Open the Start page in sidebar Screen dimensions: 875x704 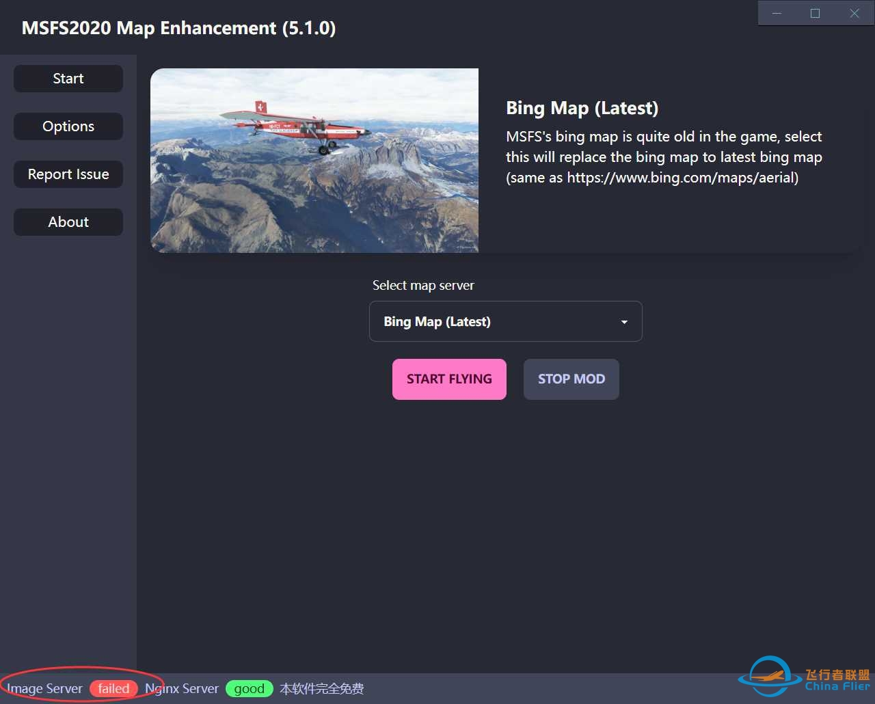coord(68,79)
